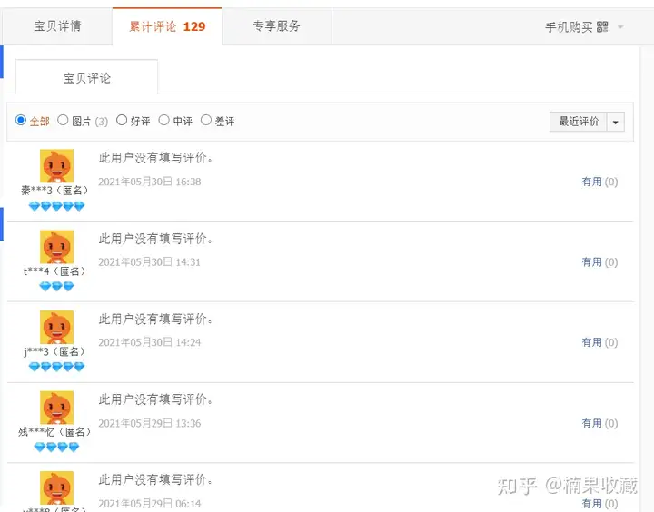Image resolution: width=654 pixels, height=512 pixels.
Task: Select the 好评 radio filter
Action: [x=122, y=120]
